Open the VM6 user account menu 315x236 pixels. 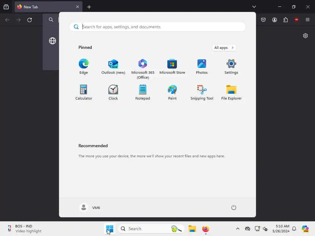[90, 207]
